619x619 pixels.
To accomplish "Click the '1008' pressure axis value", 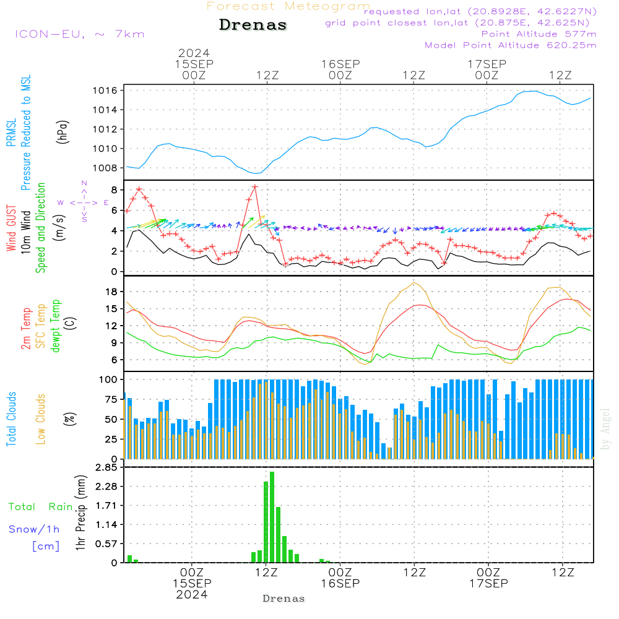I will [105, 168].
